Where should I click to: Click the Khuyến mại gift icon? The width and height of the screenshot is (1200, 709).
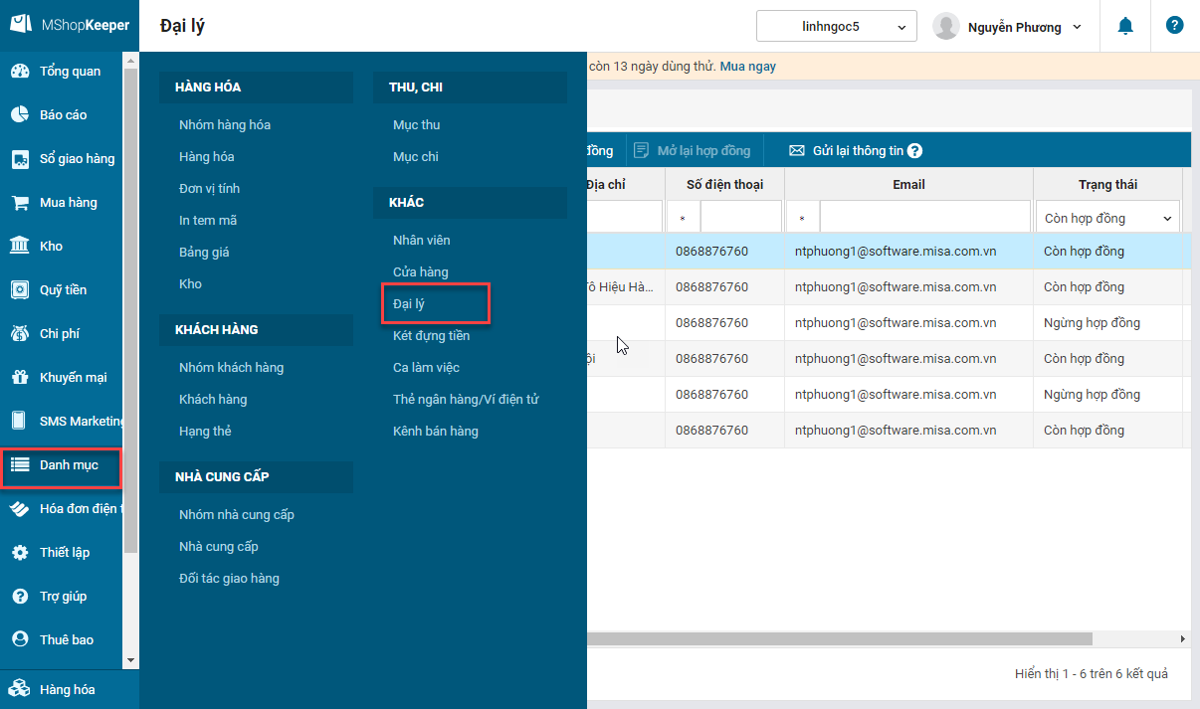click(x=19, y=378)
